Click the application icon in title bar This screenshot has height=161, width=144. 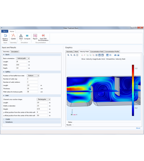coord(1,28)
